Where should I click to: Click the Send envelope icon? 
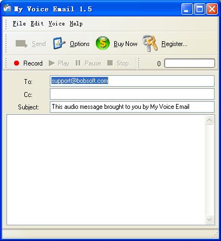[x=22, y=44]
